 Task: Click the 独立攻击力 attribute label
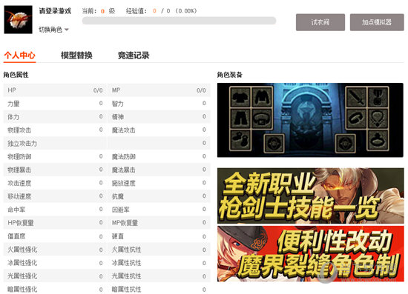[22, 144]
